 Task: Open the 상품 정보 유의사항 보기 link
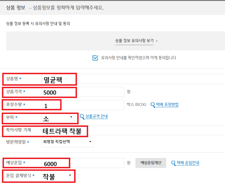tap(134, 41)
